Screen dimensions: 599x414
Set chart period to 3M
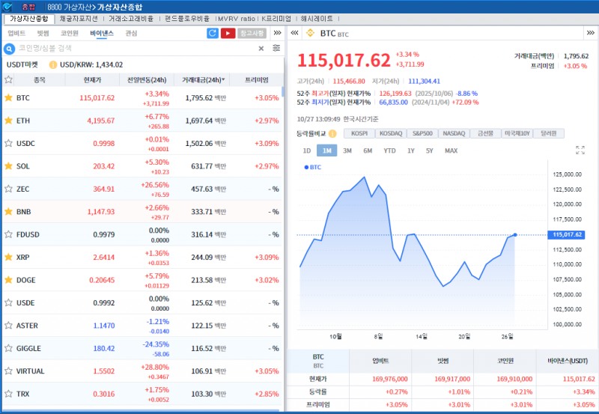click(x=347, y=150)
